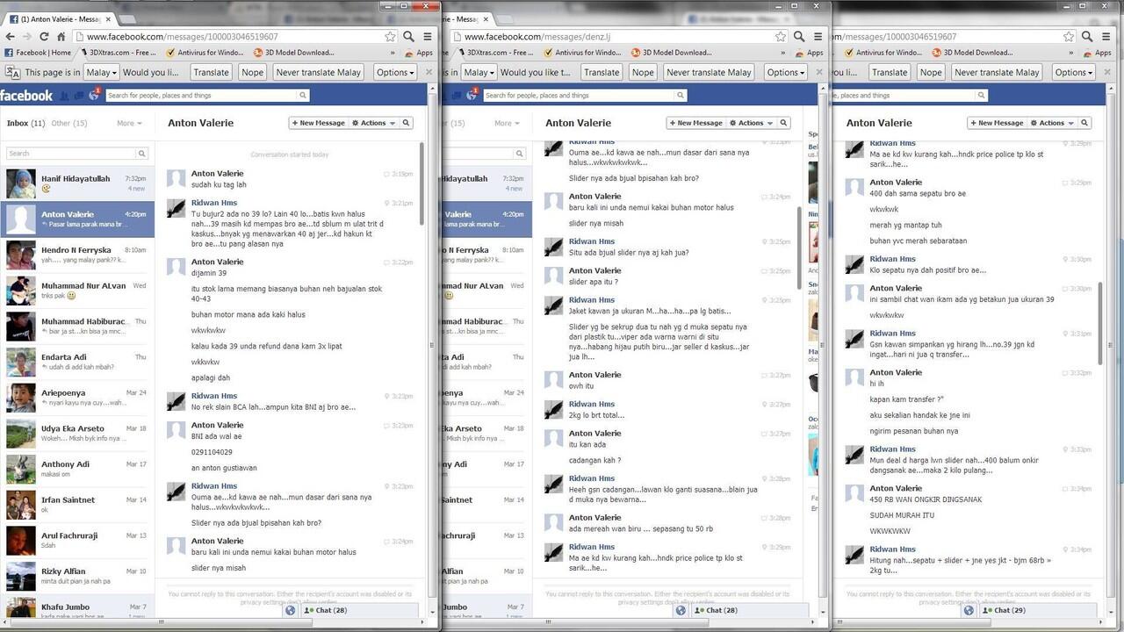
Task: Open Udya Eka Arseto conversation
Action: 77,434
